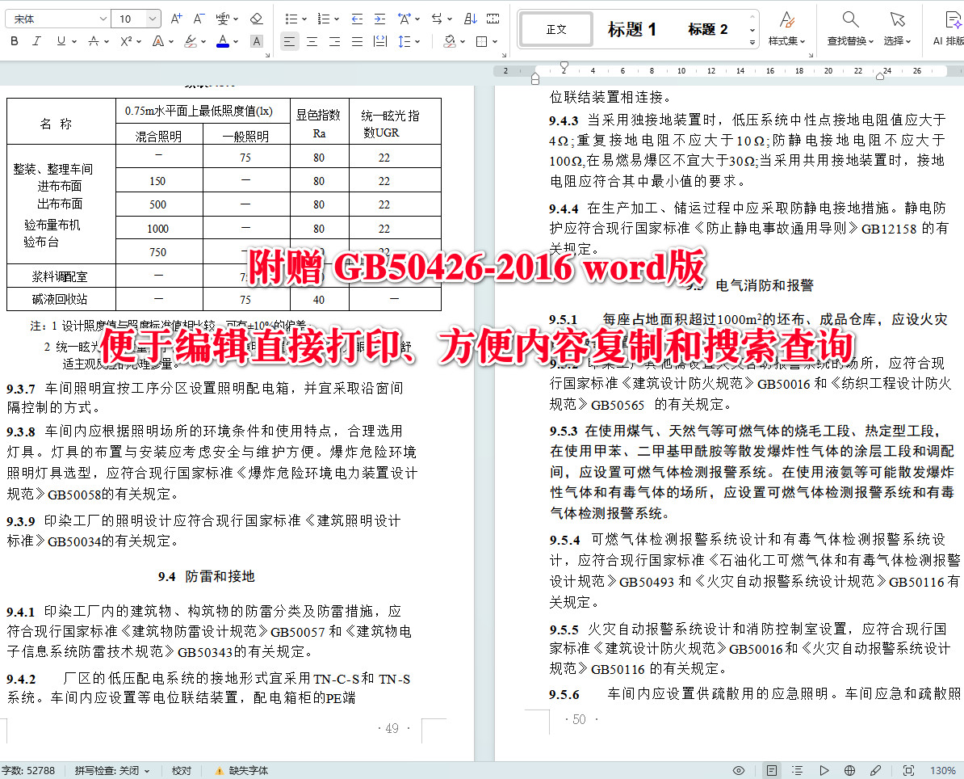This screenshot has height=779, width=964.
Task: Open text effects (outlined A) tool
Action: (x=158, y=41)
